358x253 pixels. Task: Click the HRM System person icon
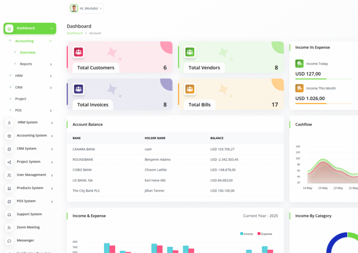(x=9, y=123)
